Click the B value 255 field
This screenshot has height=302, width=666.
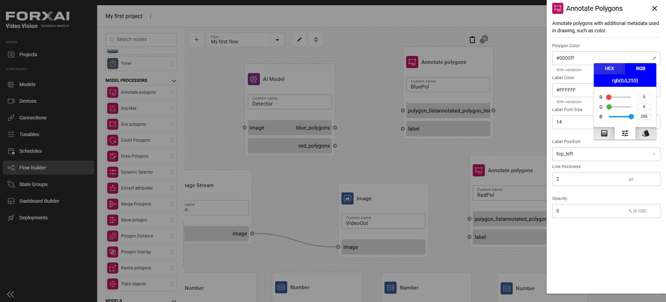click(x=644, y=117)
